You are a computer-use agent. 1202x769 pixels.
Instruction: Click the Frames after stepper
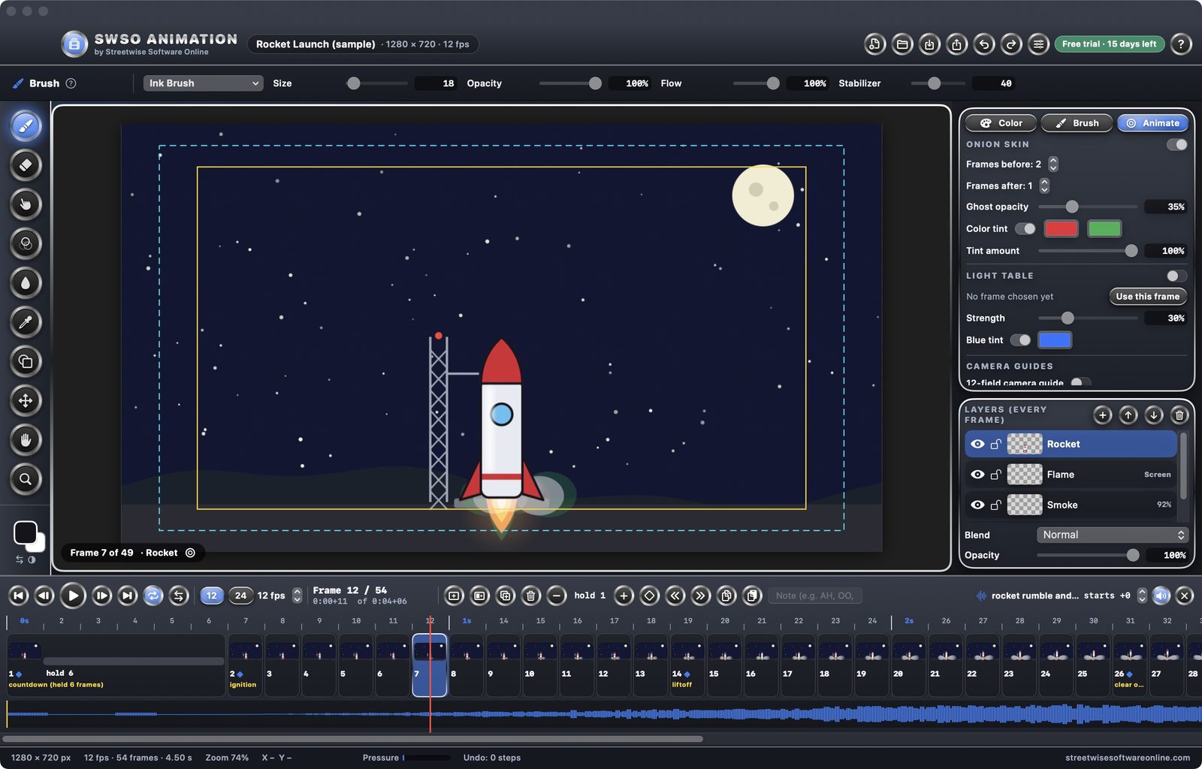pyautogui.click(x=1044, y=185)
